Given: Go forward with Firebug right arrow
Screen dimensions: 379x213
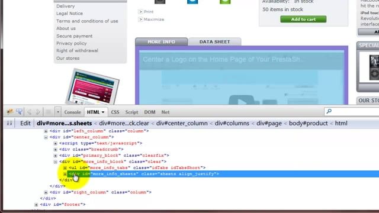Looking at the screenshot, I should click(x=38, y=112).
